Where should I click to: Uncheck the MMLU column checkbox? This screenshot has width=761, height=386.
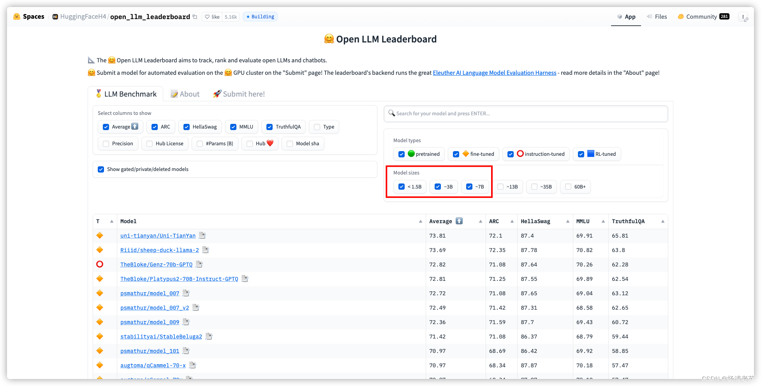tap(233, 127)
